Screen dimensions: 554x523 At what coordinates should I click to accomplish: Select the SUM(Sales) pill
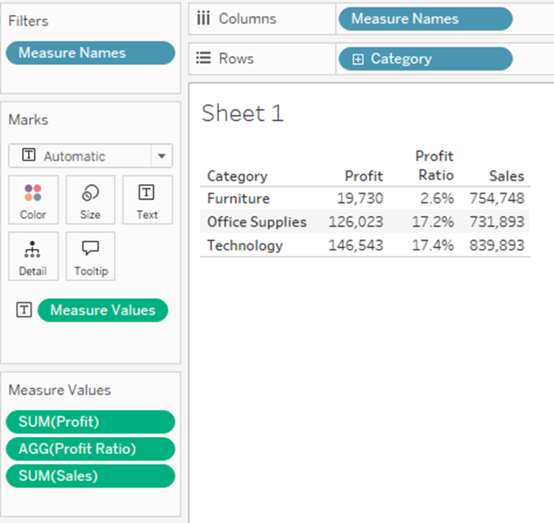90,476
